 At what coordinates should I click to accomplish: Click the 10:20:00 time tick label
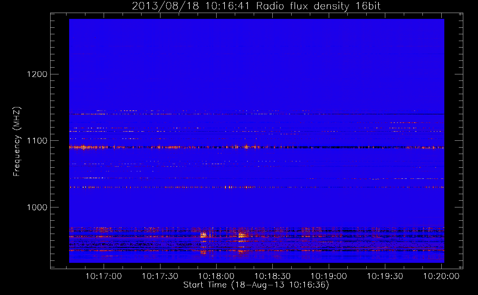click(x=441, y=276)
